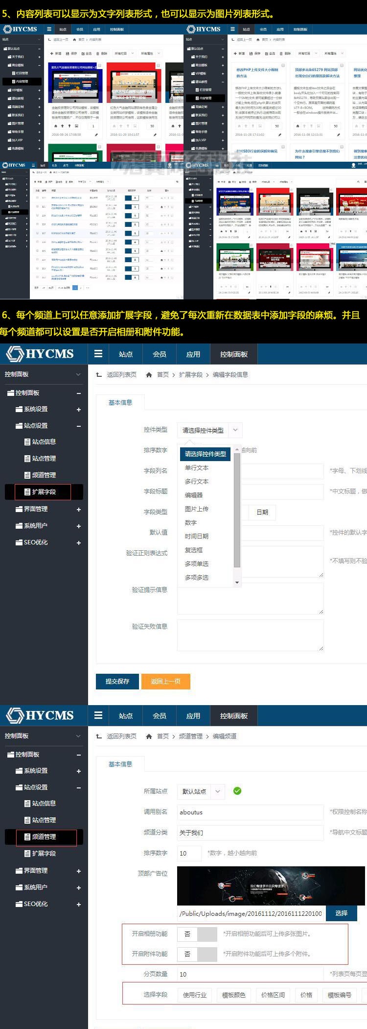Expand SEO优化 in the 编辑频道 sidebar
The width and height of the screenshot is (367, 1029).
(x=78, y=904)
